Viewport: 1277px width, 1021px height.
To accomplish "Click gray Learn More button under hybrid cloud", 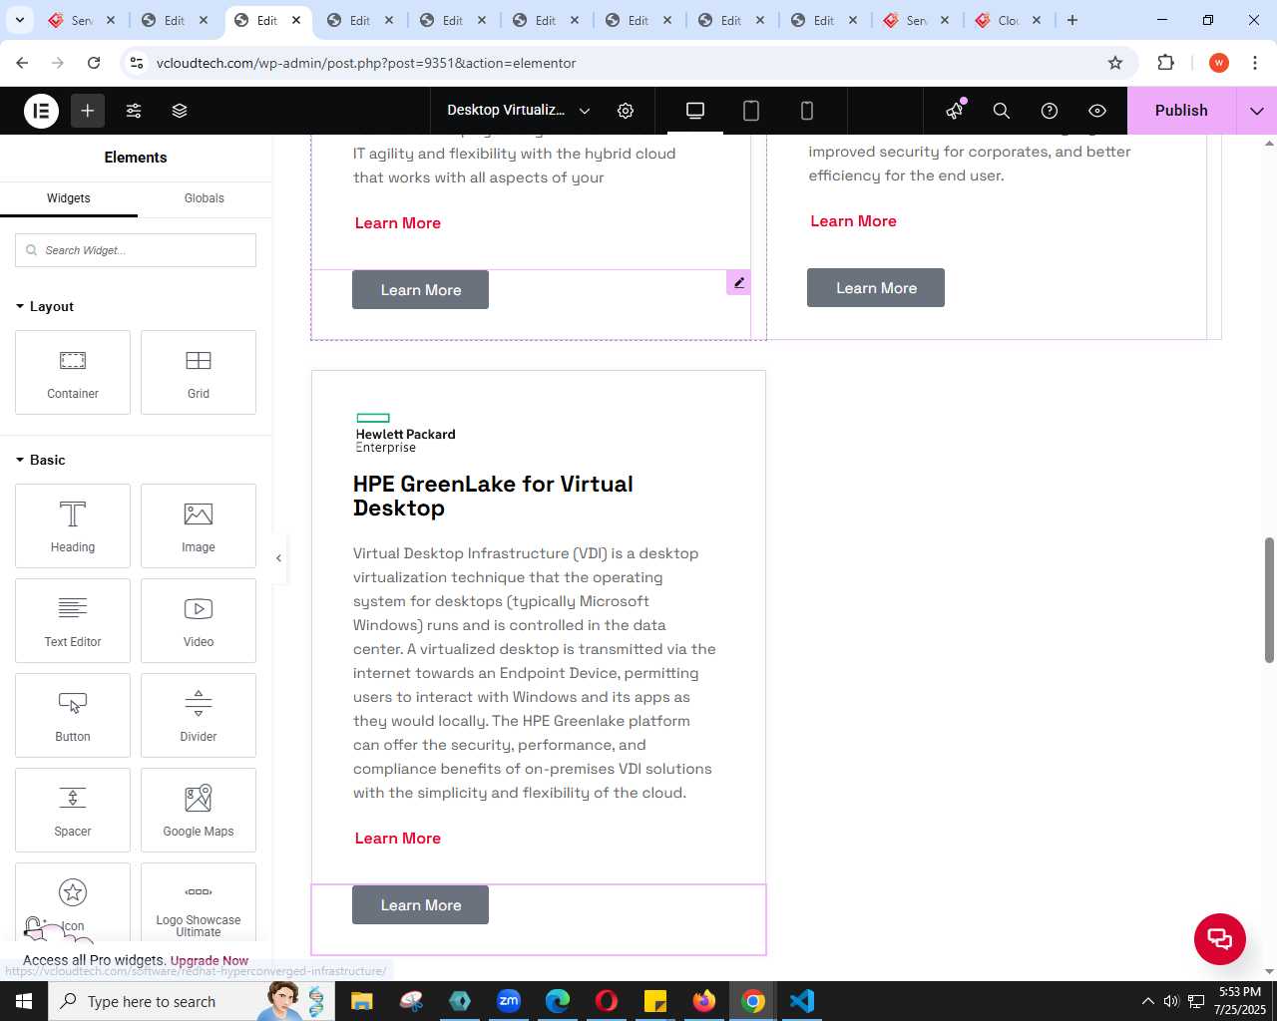I will tap(420, 290).
